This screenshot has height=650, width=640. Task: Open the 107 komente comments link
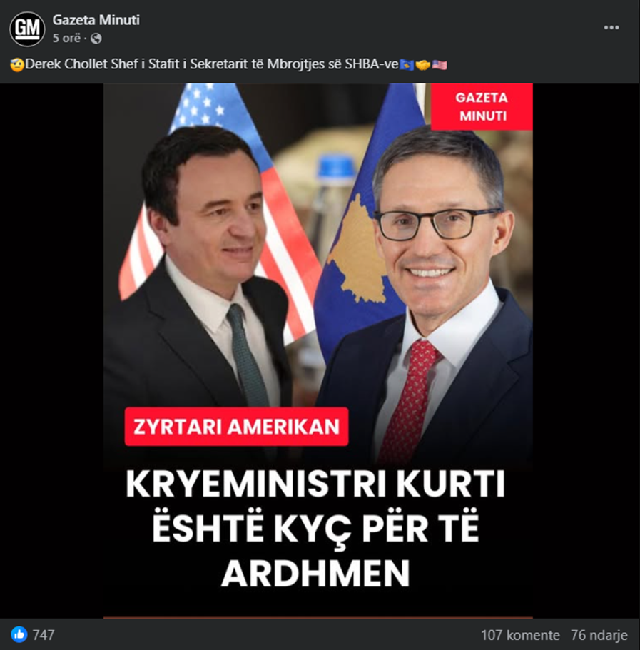pos(520,635)
